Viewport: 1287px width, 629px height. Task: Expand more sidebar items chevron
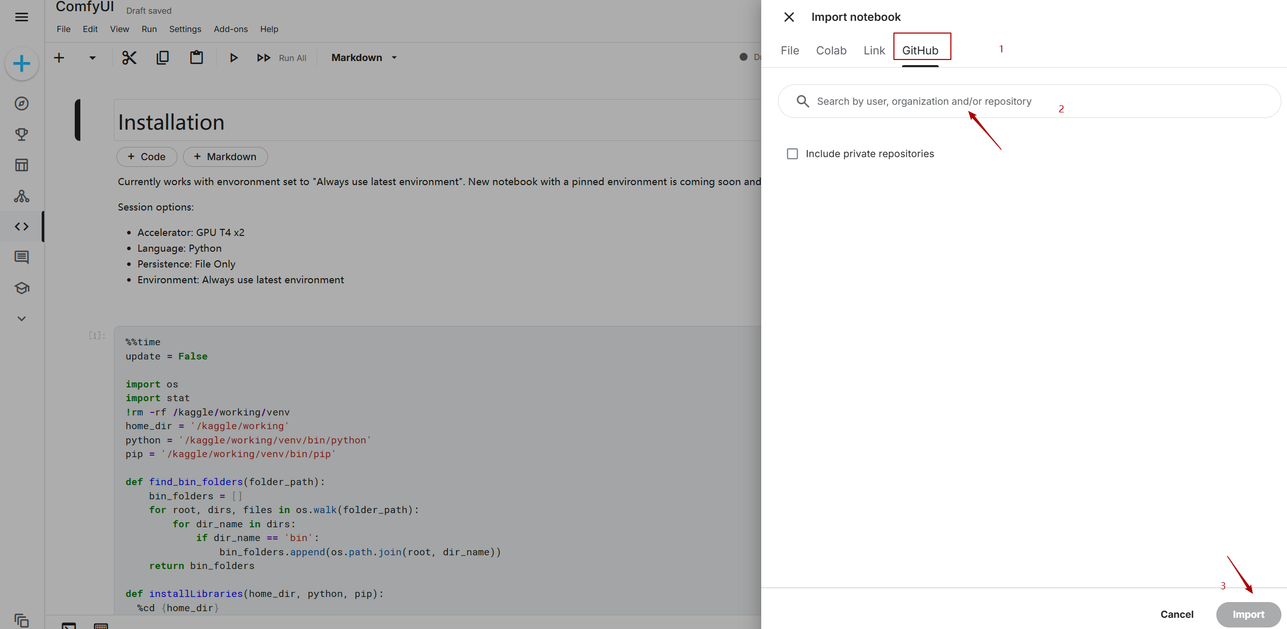[21, 319]
